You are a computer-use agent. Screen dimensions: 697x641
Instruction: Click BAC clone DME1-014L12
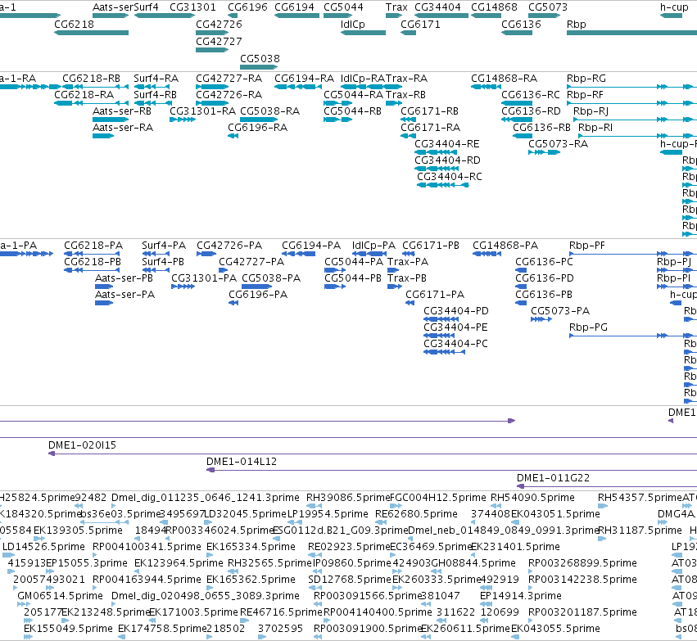tap(242, 462)
